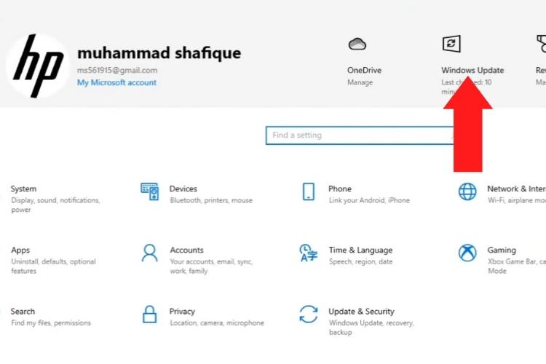Click the Accounts person icon
The image size is (546, 364).
[150, 253]
